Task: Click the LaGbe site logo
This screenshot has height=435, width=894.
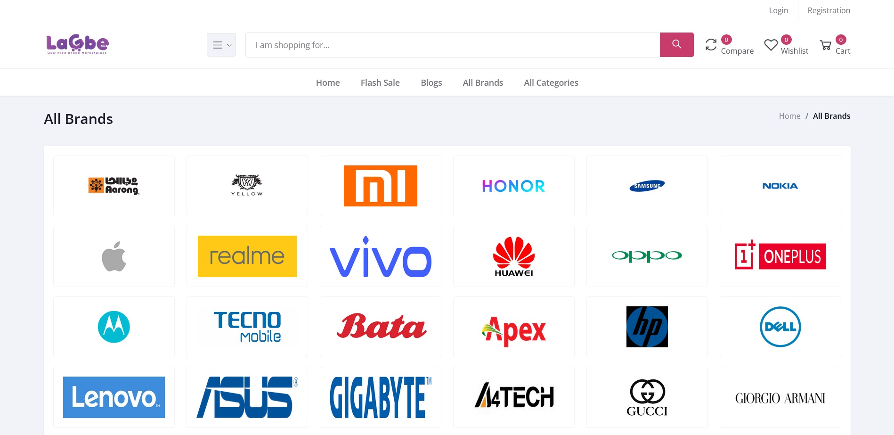Action: coord(78,44)
